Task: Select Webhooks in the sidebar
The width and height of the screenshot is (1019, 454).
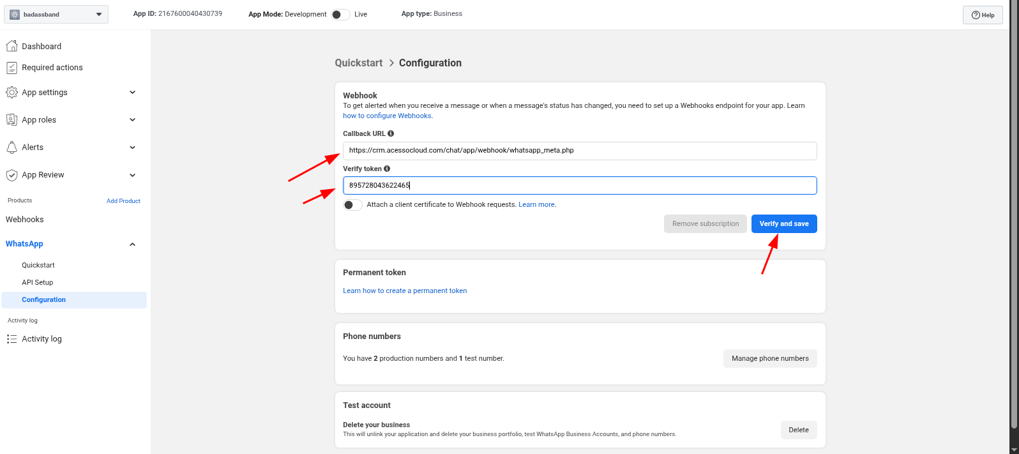Action: [x=25, y=220]
